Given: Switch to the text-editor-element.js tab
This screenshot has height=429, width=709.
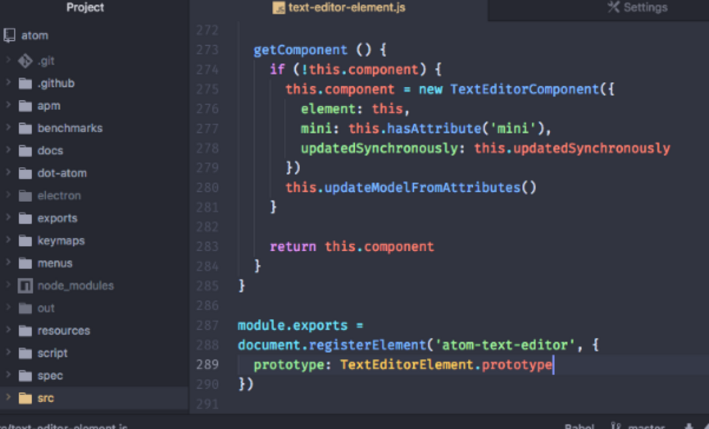Looking at the screenshot, I should [338, 10].
